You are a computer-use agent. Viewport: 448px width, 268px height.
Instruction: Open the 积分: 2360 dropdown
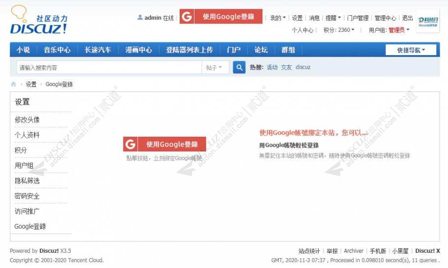pyautogui.click(x=339, y=30)
